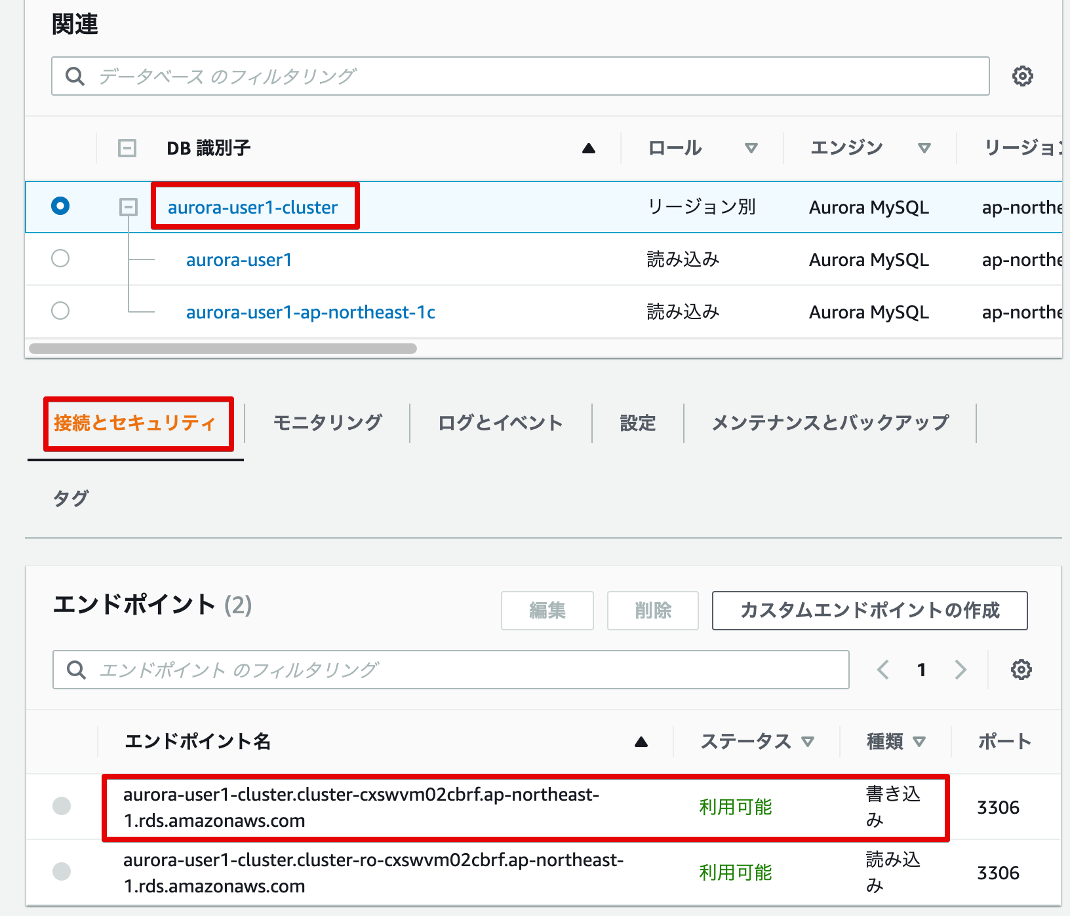Open endpoint table settings gear icon
The height and width of the screenshot is (916, 1070).
pyautogui.click(x=1021, y=670)
